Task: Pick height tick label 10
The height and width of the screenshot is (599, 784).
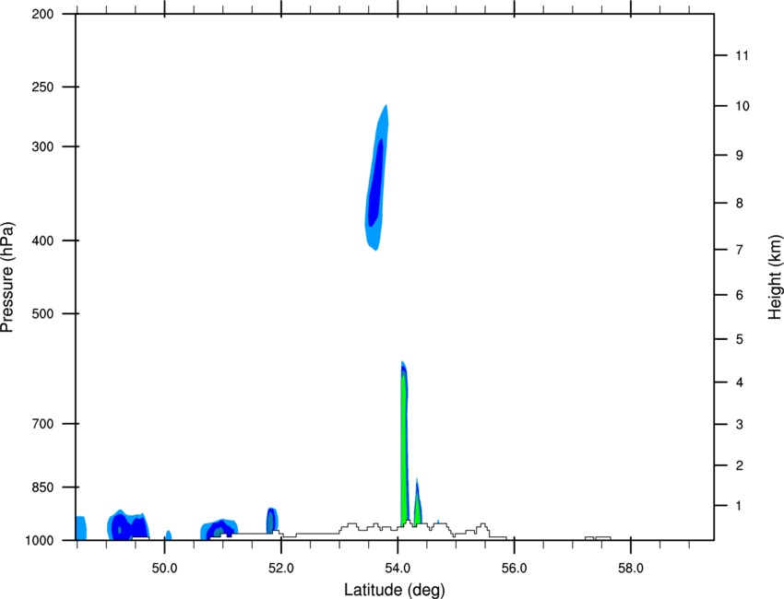Action: pos(742,106)
